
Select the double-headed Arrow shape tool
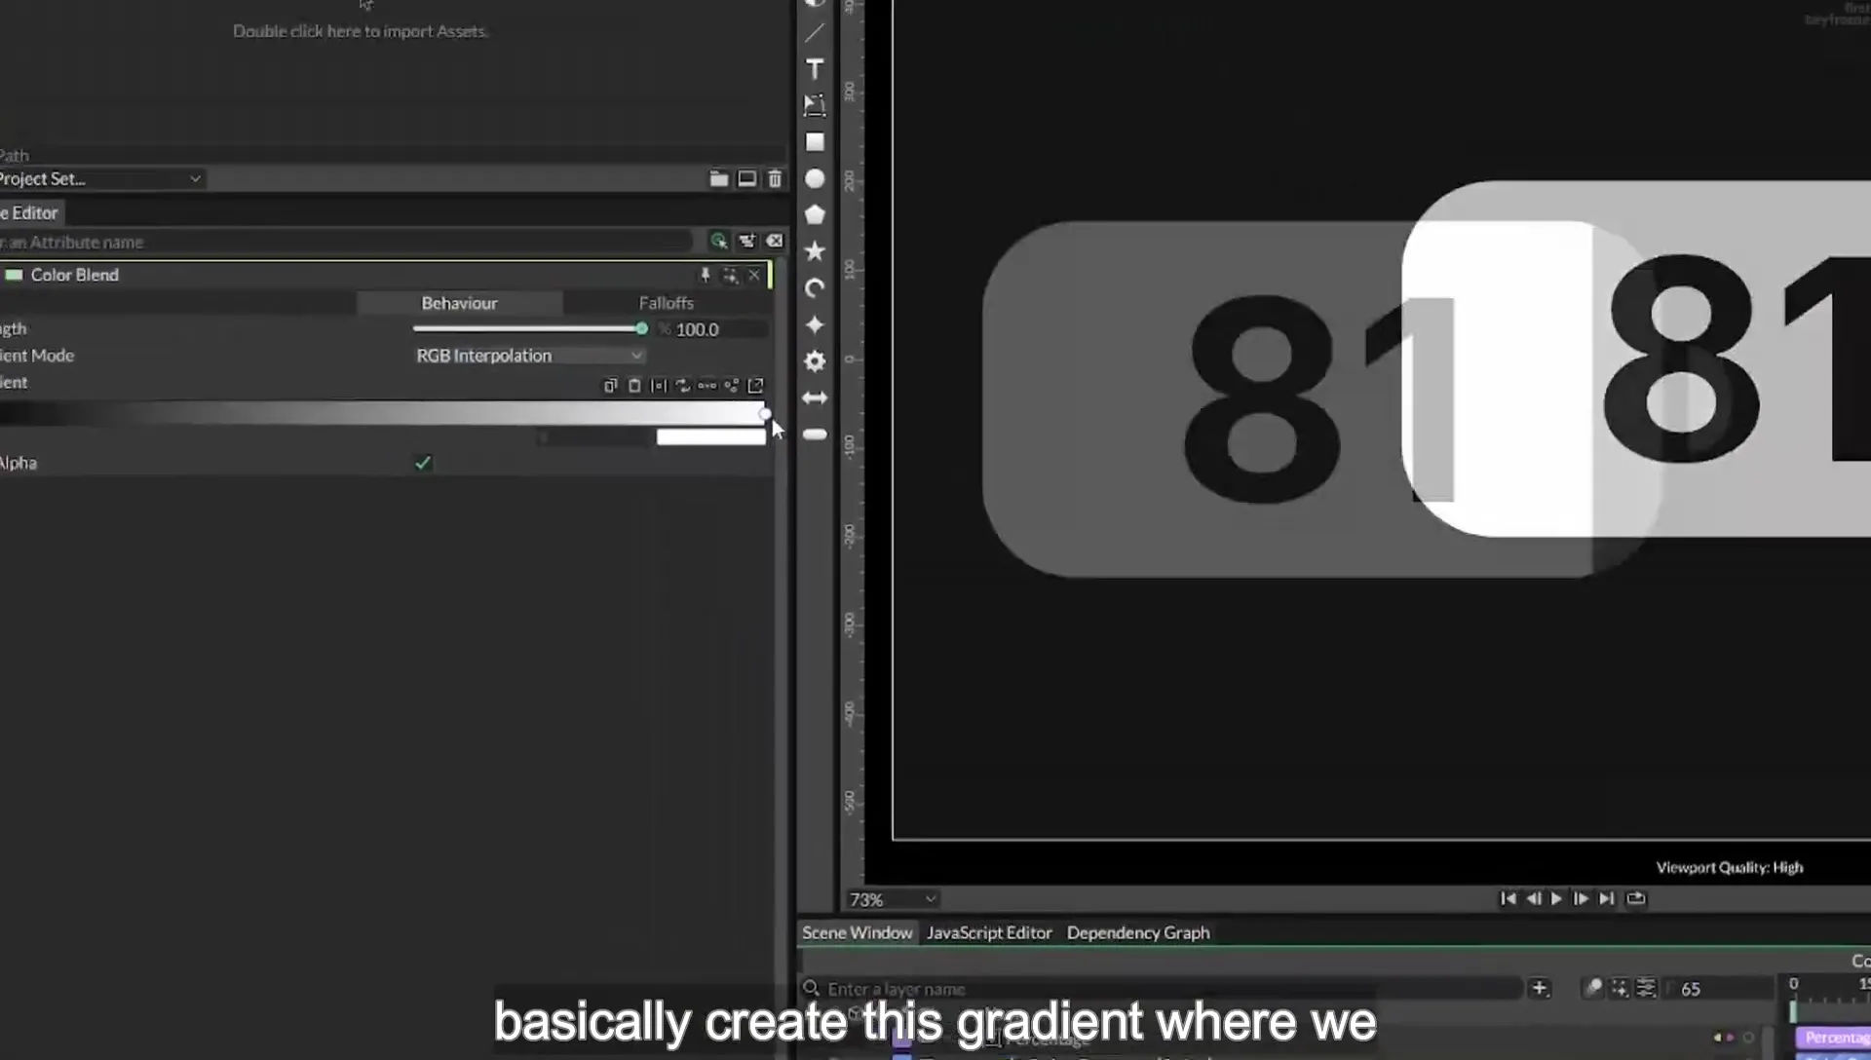(x=815, y=397)
